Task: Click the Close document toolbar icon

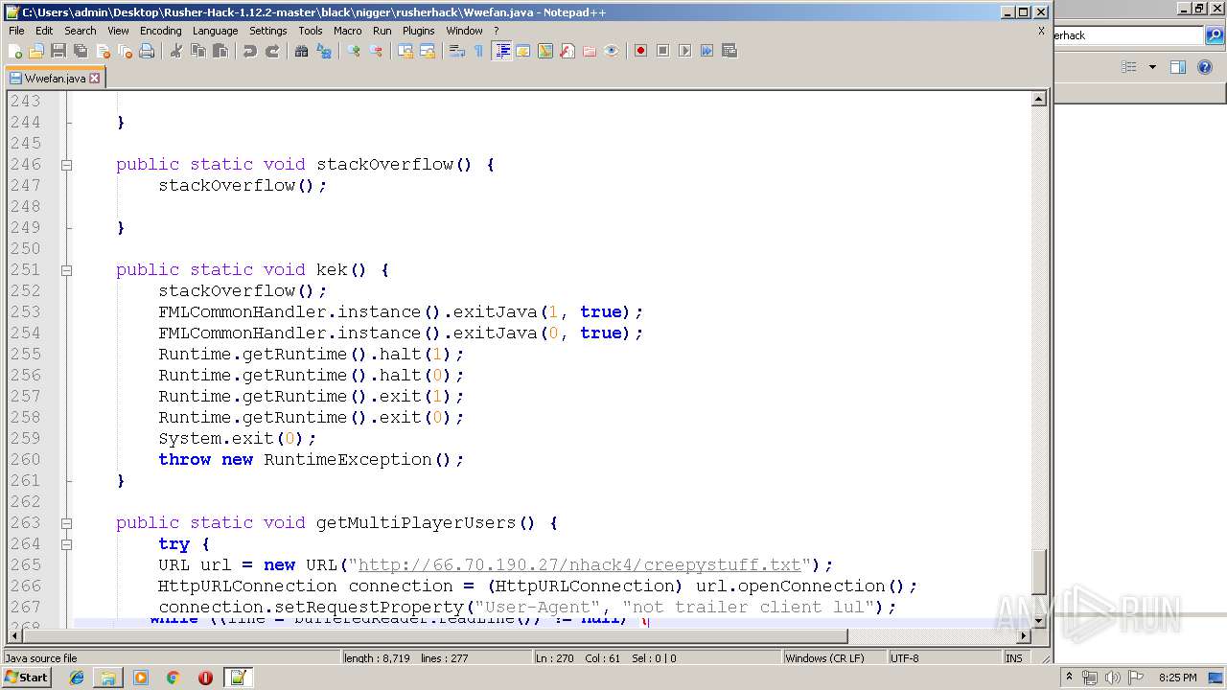Action: click(x=103, y=51)
